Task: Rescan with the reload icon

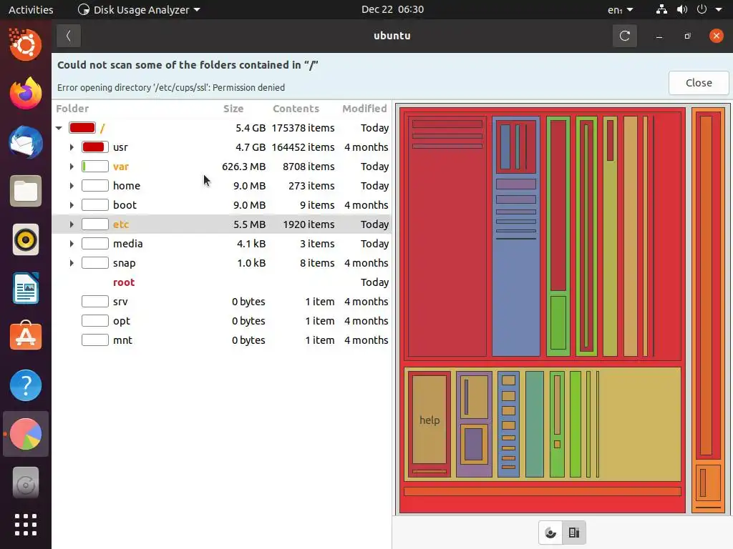Action: 624,36
